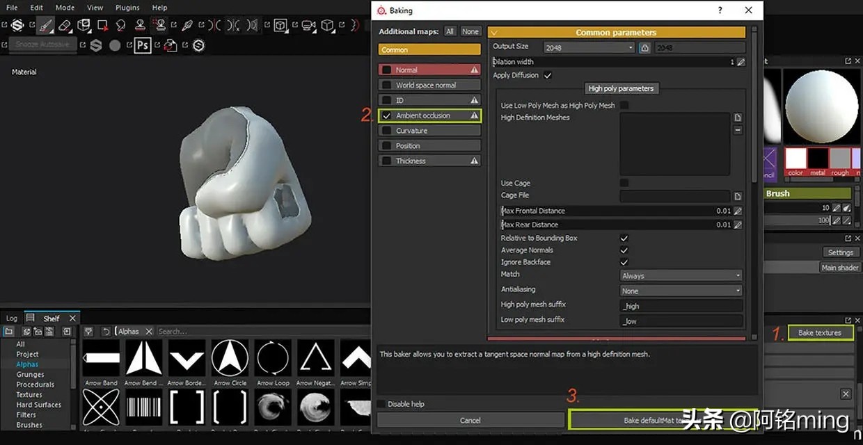This screenshot has width=863, height=445.
Task: Click the 3D-Coat logo icon in the toolbar
Action: 17,25
